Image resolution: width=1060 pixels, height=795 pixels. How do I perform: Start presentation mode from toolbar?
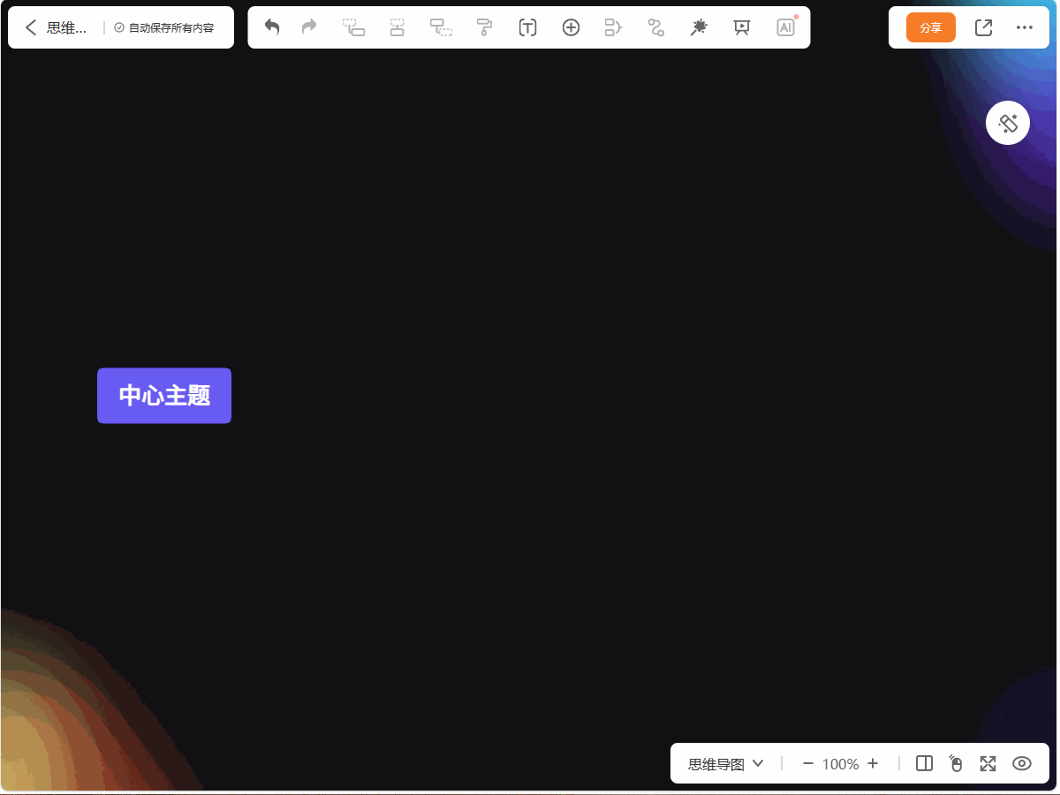(x=742, y=27)
